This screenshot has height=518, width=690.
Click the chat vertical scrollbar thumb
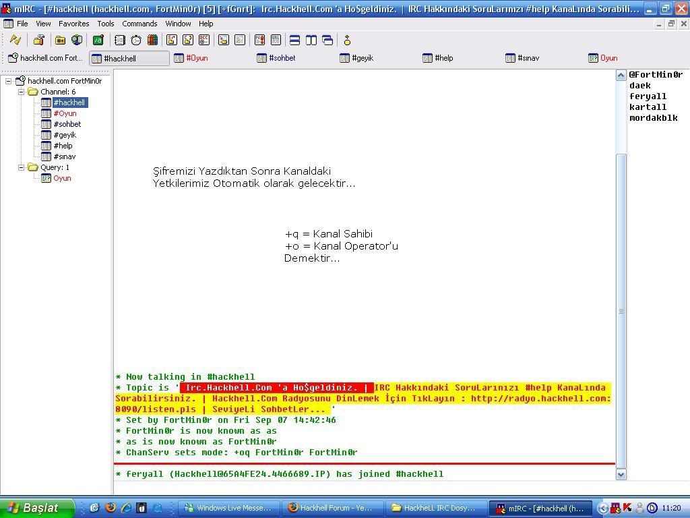click(x=621, y=311)
